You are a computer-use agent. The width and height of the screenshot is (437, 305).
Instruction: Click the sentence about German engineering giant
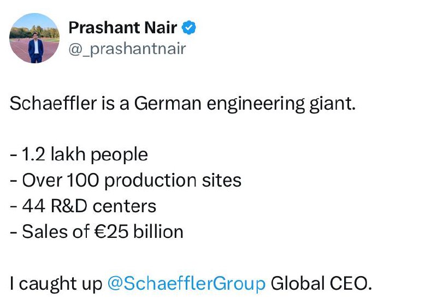182,104
